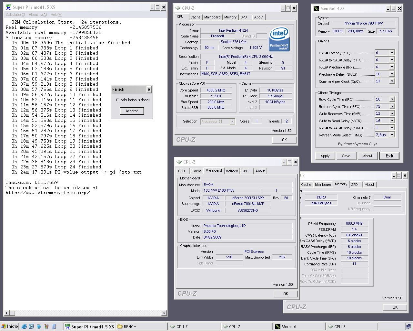Expand the RAS# to CAS# Delay (tRCD) dropdown
Image resolution: width=413 pixels, height=331 pixels.
click(392, 60)
